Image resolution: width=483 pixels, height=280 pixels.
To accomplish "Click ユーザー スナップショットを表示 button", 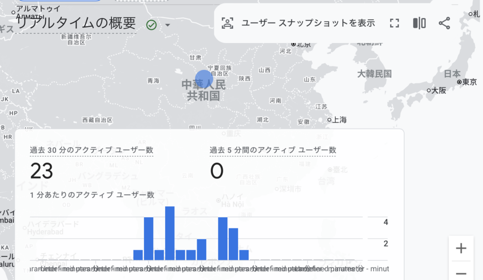I will 308,23.
